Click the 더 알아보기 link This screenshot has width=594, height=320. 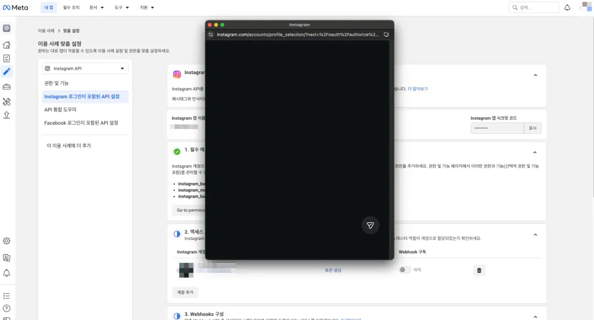(418, 89)
